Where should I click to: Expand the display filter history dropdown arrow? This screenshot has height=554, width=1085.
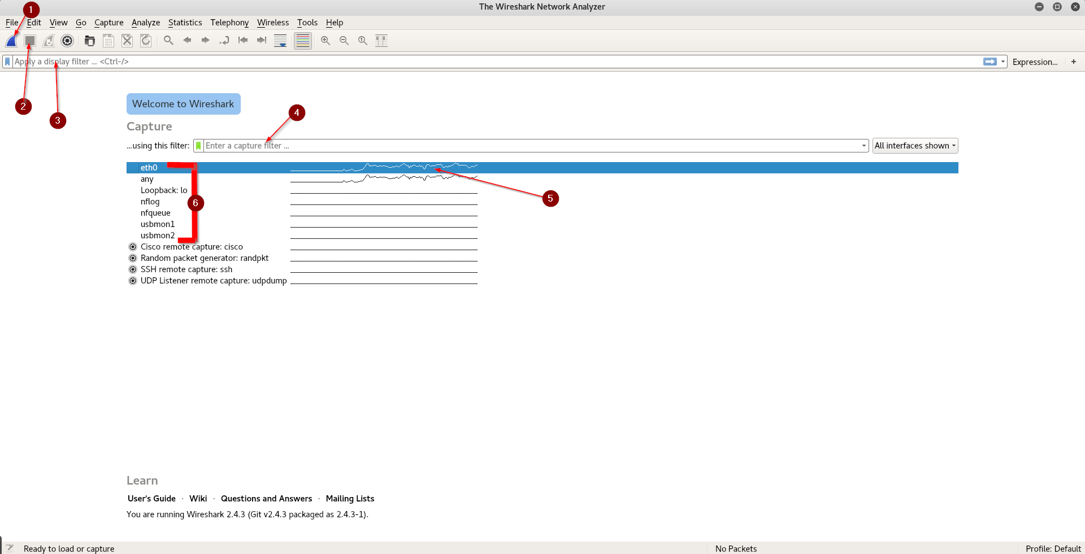pos(1003,62)
